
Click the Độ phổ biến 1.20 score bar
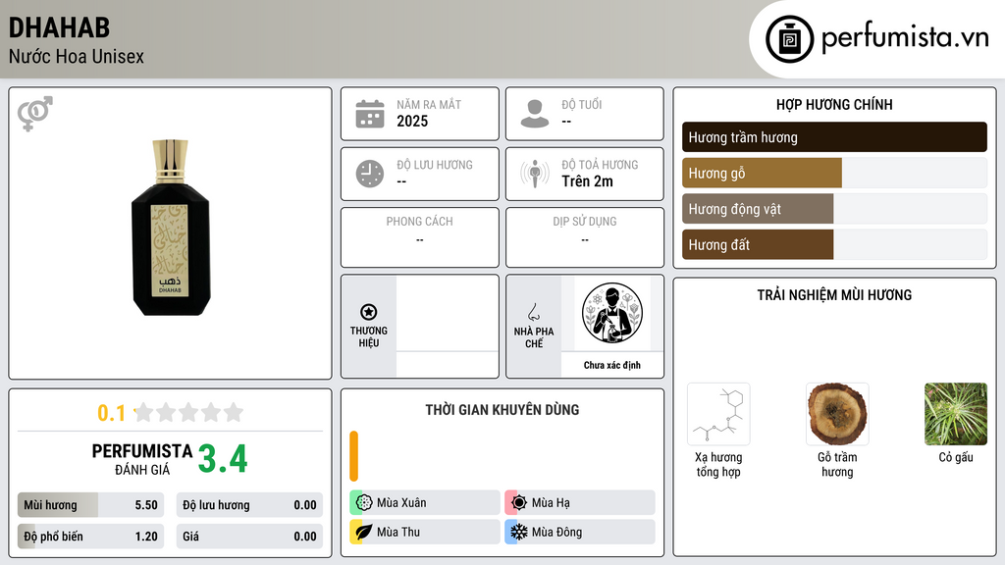pyautogui.click(x=90, y=537)
